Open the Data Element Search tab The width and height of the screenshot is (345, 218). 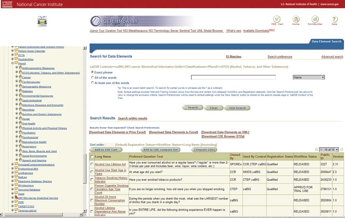326,41
